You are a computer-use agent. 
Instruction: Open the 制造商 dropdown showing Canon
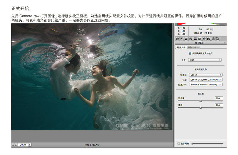206,75
